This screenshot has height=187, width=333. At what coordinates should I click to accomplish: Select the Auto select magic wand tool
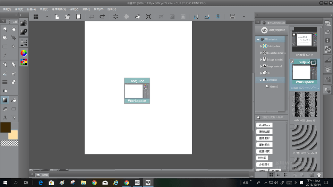[x=14, y=46]
